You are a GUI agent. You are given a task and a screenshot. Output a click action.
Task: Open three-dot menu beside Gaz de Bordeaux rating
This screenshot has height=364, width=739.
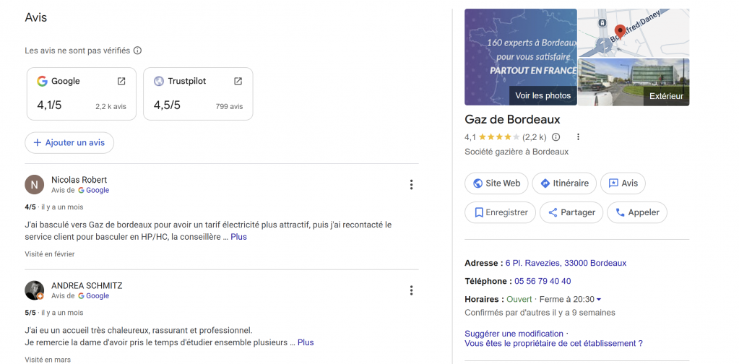pyautogui.click(x=579, y=137)
